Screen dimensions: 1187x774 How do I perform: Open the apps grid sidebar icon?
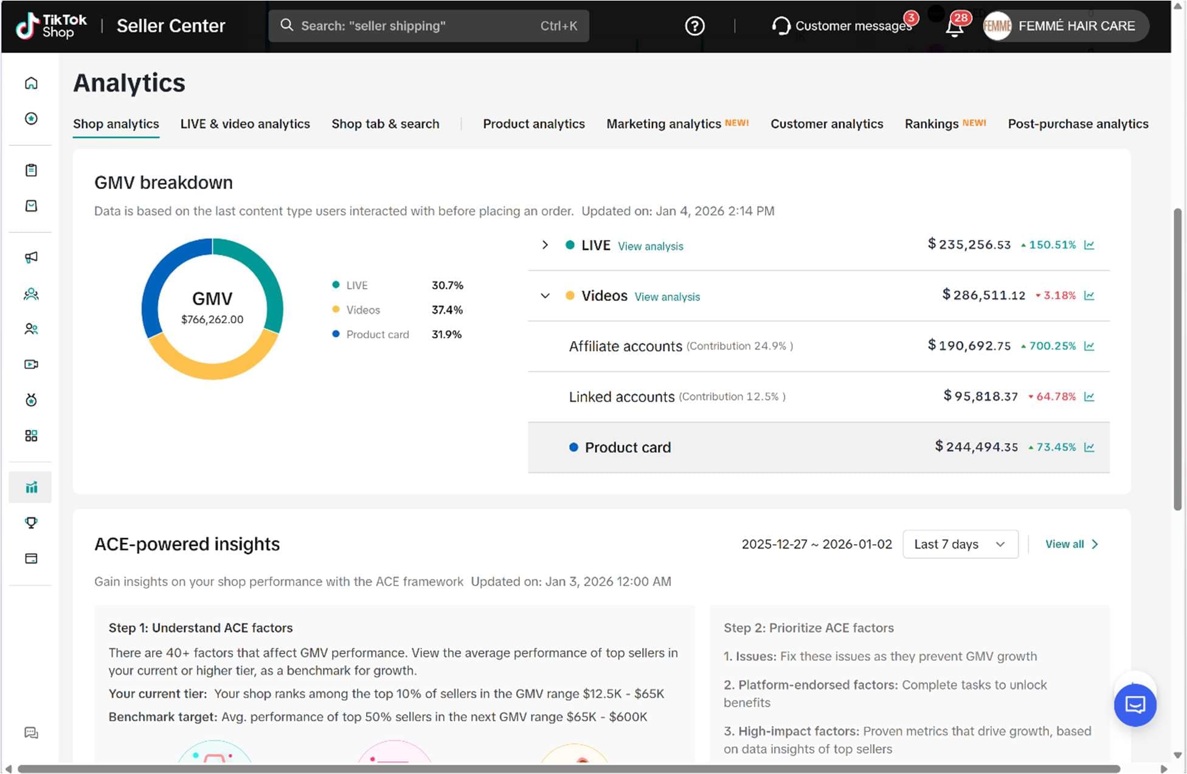pyautogui.click(x=31, y=436)
